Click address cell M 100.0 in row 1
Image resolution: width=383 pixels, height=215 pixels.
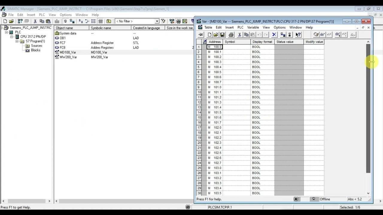[215, 47]
